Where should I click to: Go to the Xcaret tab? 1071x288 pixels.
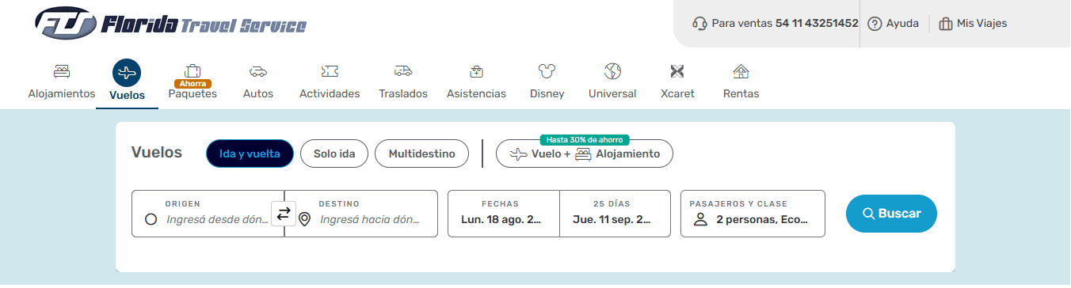pos(677,81)
